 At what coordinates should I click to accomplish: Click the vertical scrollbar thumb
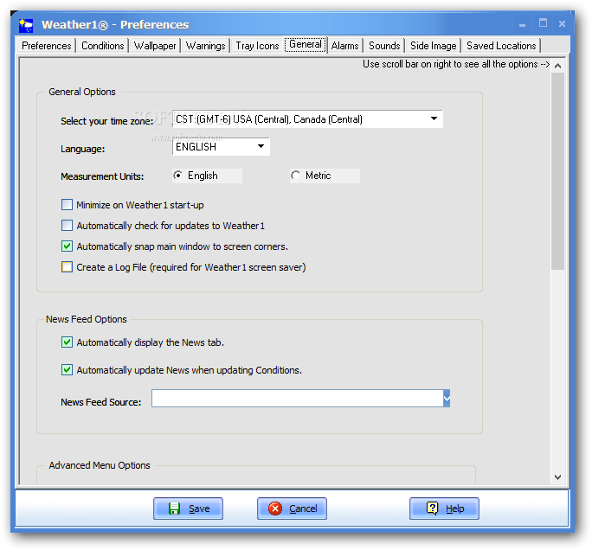[557, 171]
